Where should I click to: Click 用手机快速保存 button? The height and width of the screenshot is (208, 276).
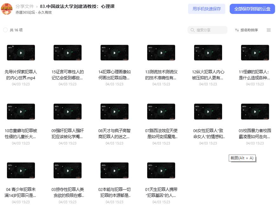point(207,9)
